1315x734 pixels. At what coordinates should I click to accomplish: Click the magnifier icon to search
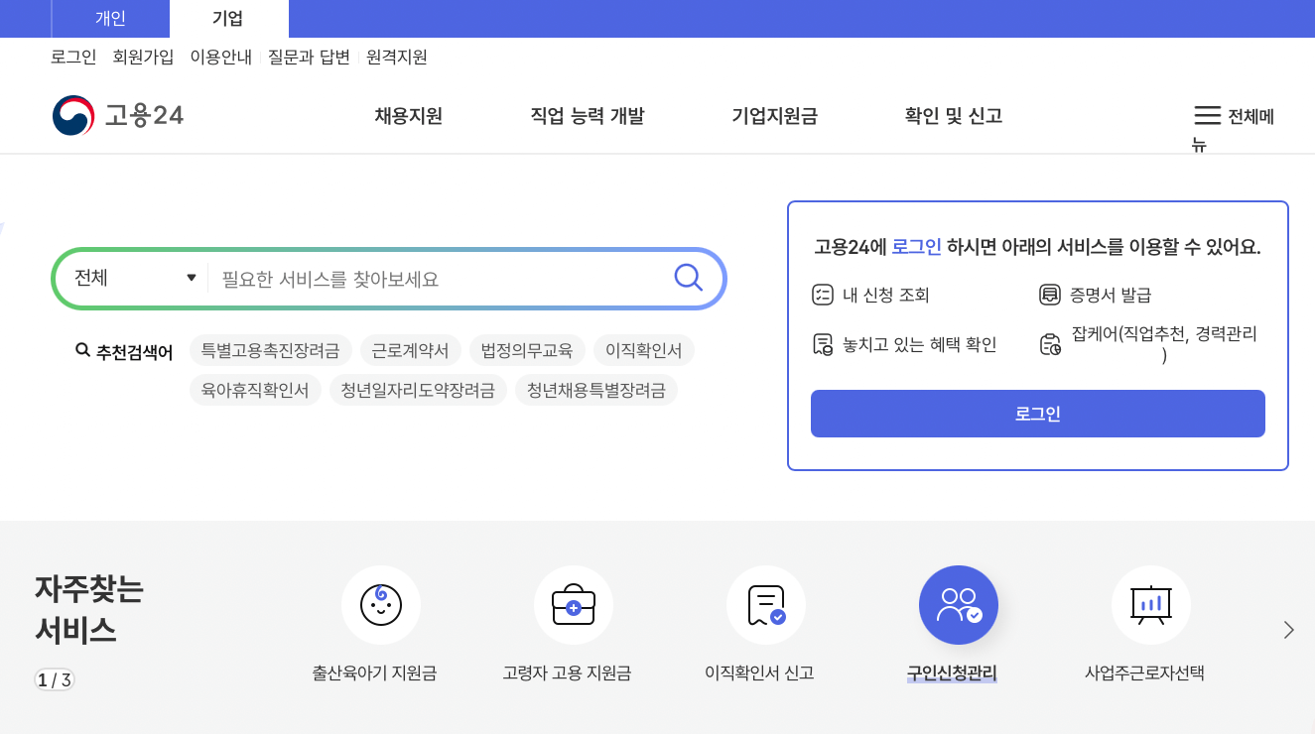pos(688,278)
